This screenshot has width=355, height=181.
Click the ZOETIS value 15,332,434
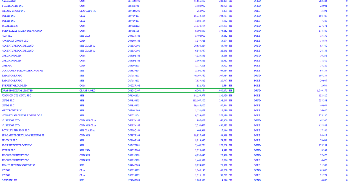coord(200,16)
